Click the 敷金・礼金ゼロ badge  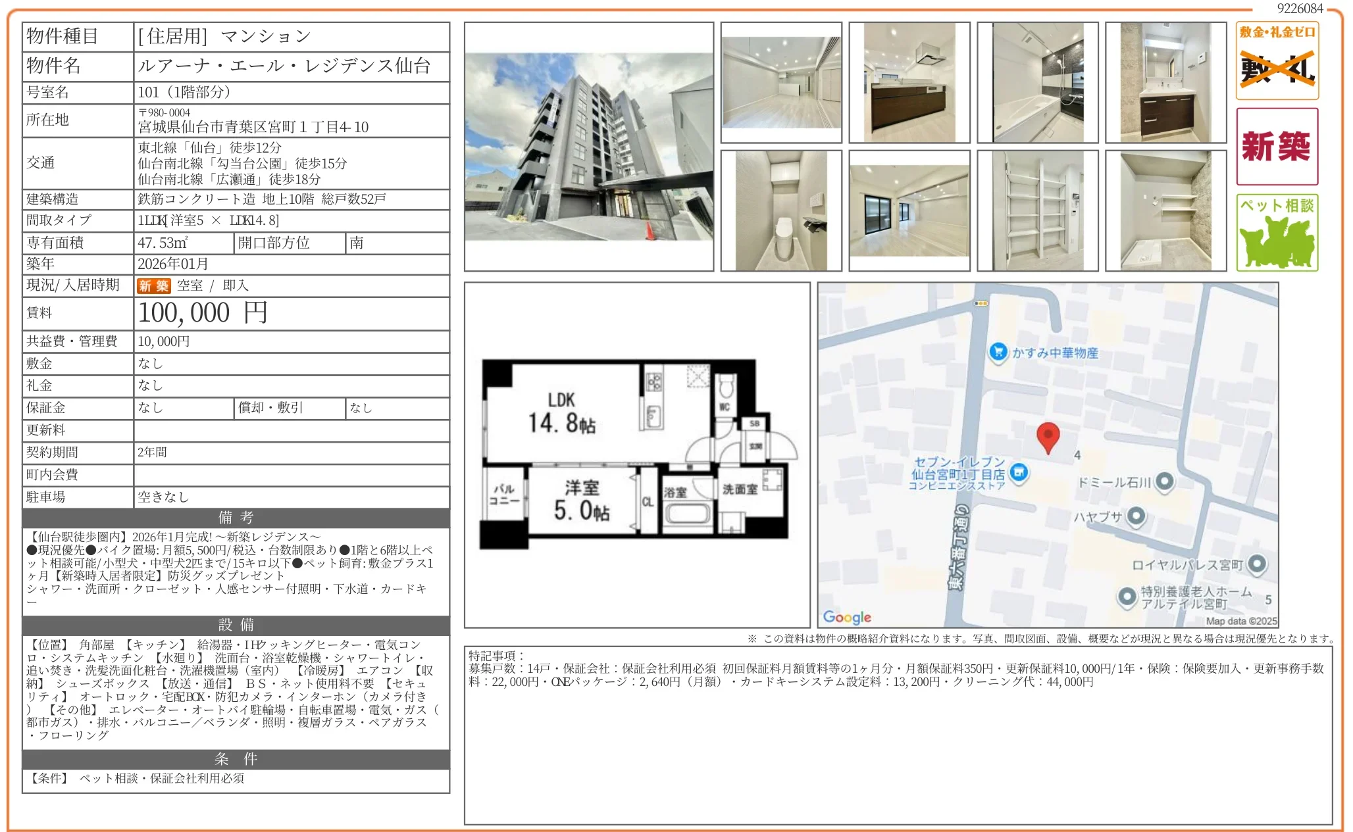pos(1277,61)
